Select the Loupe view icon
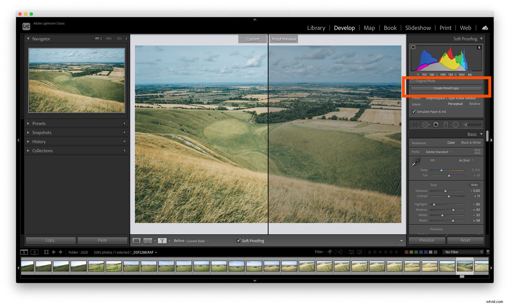 point(136,240)
